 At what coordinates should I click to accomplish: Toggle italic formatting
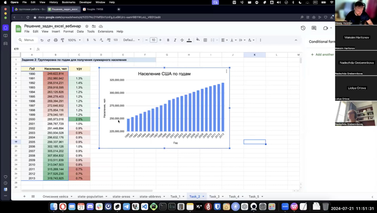(x=175, y=40)
